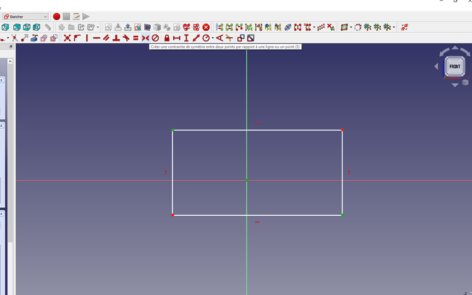The width and height of the screenshot is (472, 295).
Task: Click the grey stop macro square
Action: [x=66, y=17]
